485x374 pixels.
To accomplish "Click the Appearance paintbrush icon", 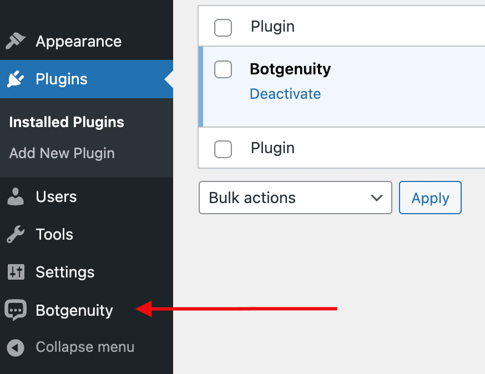I will point(16,41).
